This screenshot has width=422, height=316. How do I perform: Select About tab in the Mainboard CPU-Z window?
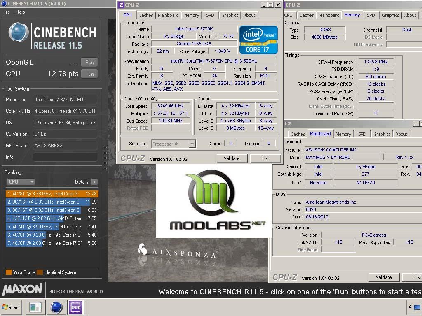[x=401, y=134]
